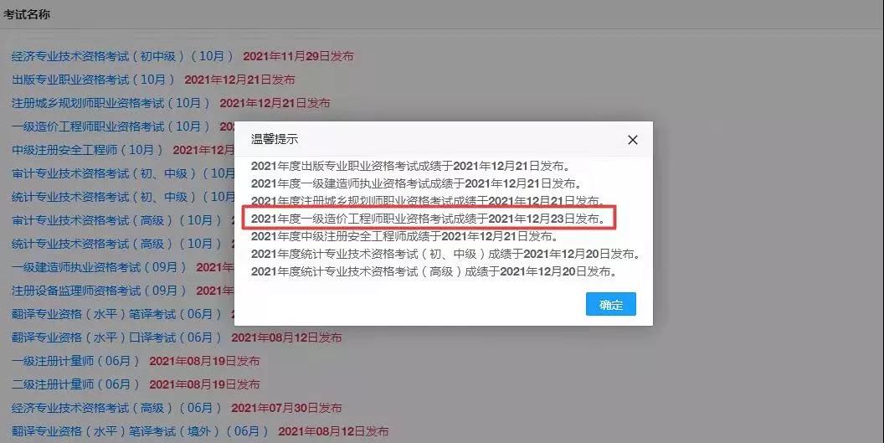Open 出版专业职业资格考试(10月) link
The image size is (884, 443).
pyautogui.click(x=93, y=80)
